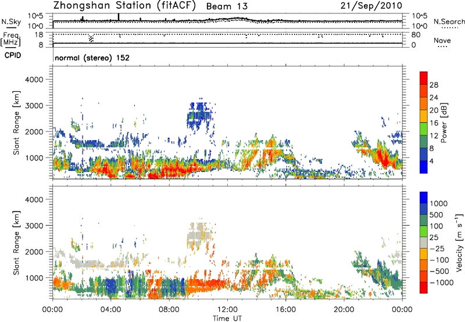Screen dimensions: 465x322
Task: Click the '-1000' tick on Velocity colorbar
Action: coord(442,282)
